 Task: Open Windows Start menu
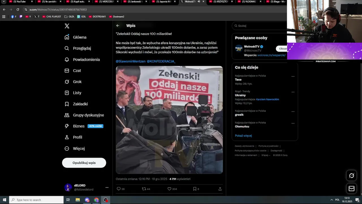(5, 200)
